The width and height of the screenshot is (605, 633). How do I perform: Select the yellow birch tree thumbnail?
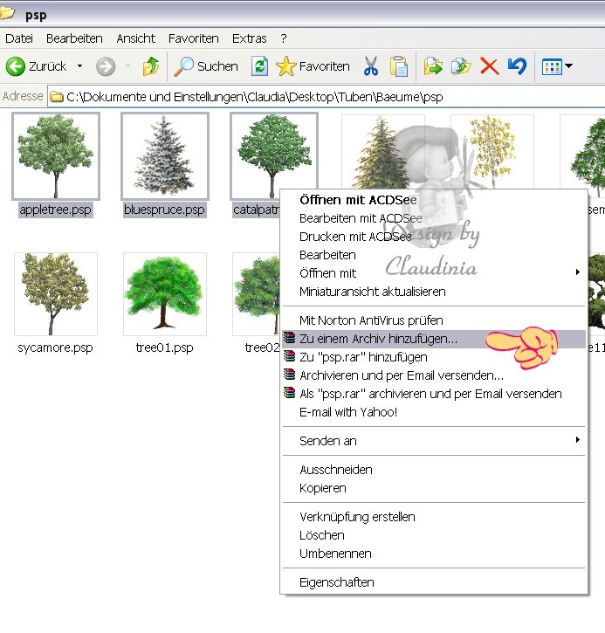(x=492, y=151)
